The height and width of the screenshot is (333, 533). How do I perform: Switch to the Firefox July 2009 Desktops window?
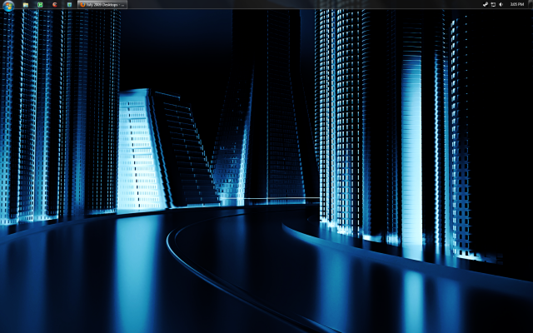pyautogui.click(x=102, y=5)
